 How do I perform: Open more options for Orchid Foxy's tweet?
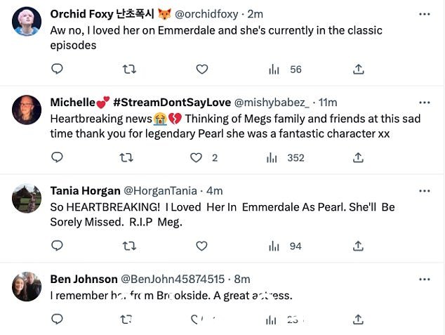click(x=425, y=14)
